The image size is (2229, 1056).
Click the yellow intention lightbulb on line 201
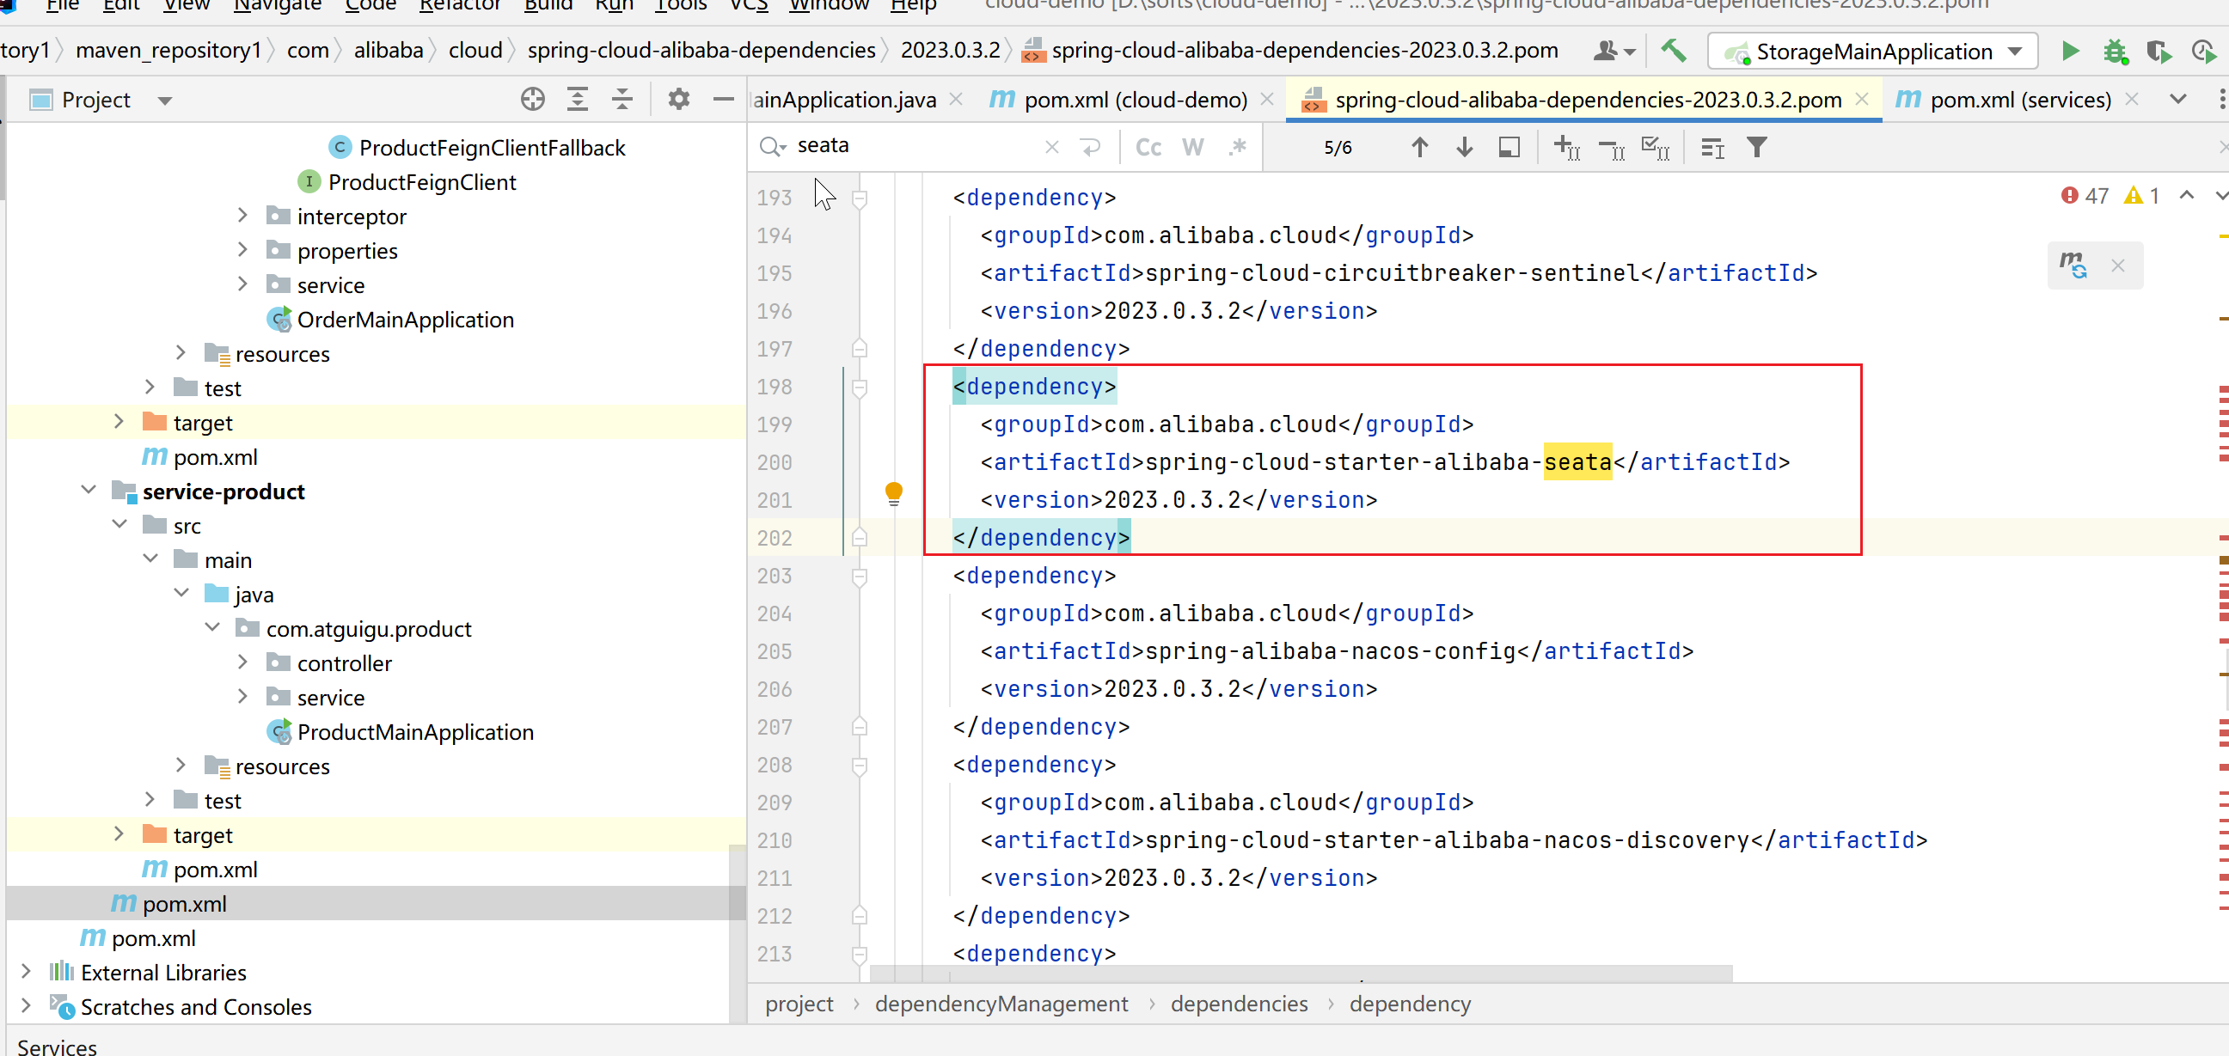(894, 494)
